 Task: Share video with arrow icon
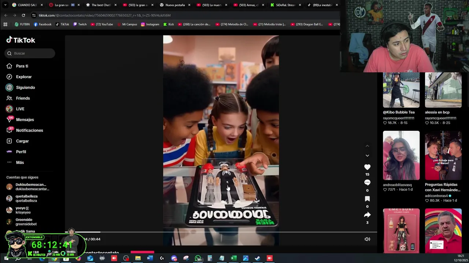pos(367,215)
